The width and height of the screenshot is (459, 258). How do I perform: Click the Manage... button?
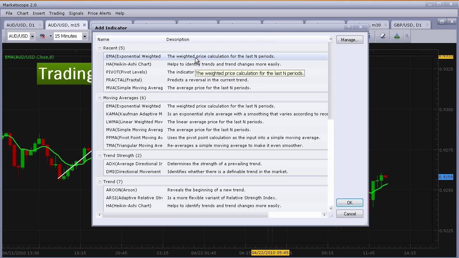point(350,40)
